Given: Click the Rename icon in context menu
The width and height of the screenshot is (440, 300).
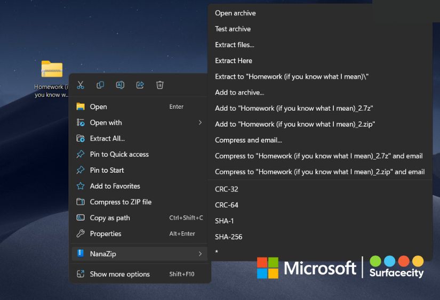Looking at the screenshot, I should (x=121, y=85).
